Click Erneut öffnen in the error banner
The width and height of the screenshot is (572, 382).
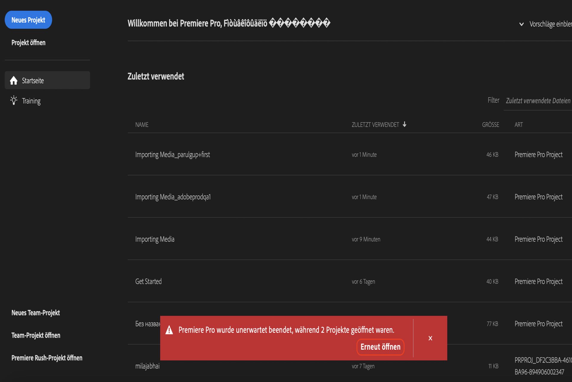pos(380,347)
